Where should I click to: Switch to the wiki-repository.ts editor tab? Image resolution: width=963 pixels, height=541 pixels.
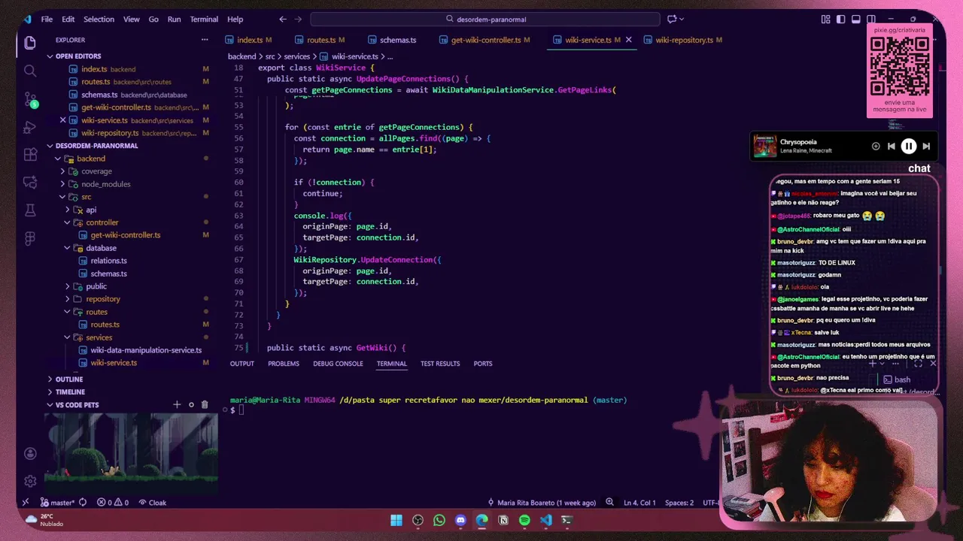tap(684, 40)
